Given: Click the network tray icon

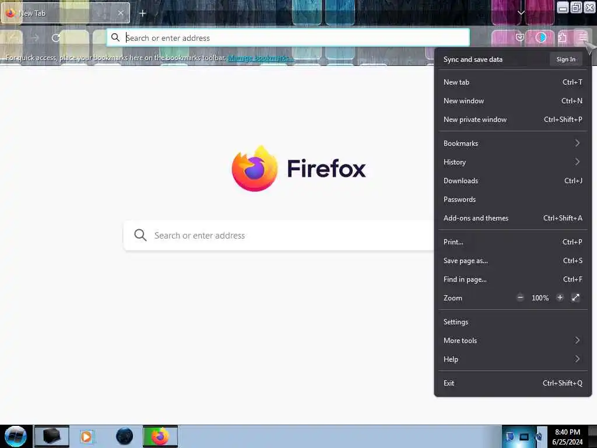Looking at the screenshot, I should pyautogui.click(x=524, y=436).
